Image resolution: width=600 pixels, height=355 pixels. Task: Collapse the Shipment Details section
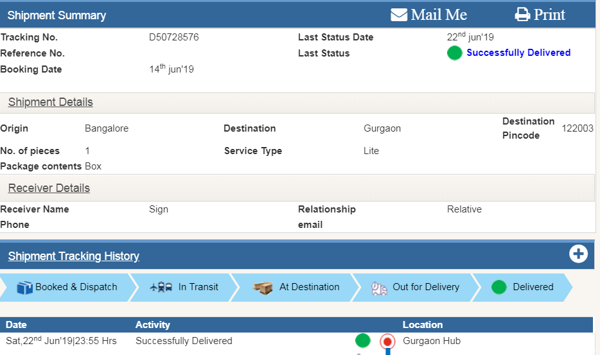coord(51,102)
